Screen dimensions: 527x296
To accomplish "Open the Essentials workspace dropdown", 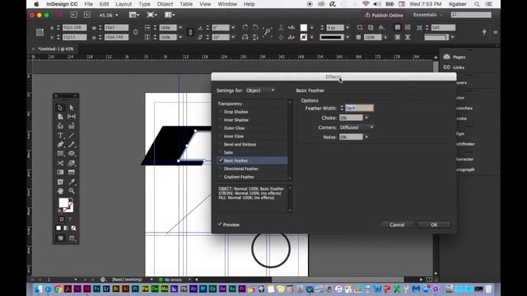I will (x=427, y=15).
